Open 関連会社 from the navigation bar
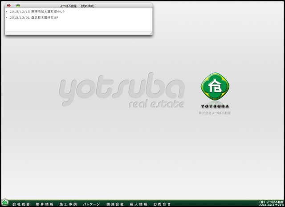Screen dimensions: 285x207 [115, 204]
